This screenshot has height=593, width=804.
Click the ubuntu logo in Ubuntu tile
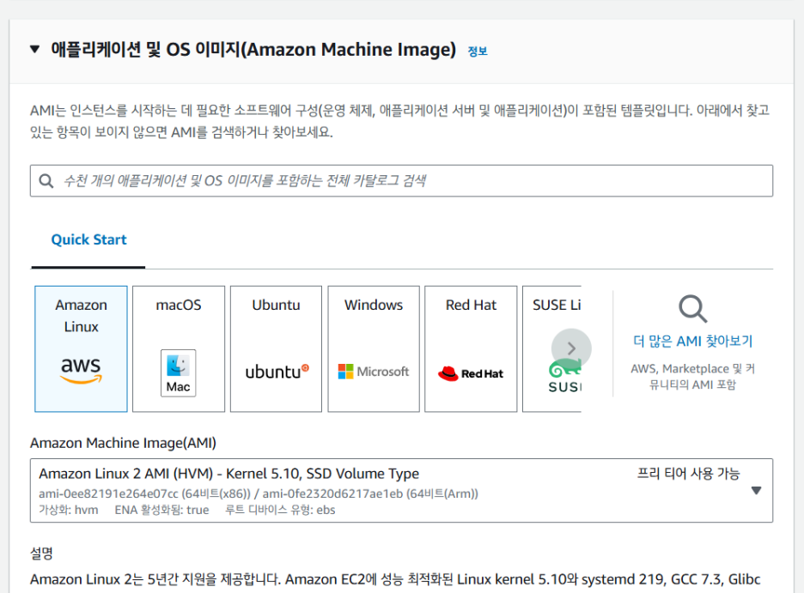click(x=277, y=372)
